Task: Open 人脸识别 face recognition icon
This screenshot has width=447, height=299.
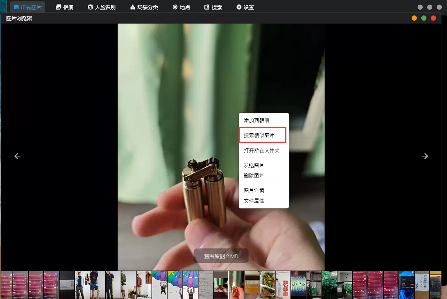Action: pyautogui.click(x=90, y=7)
